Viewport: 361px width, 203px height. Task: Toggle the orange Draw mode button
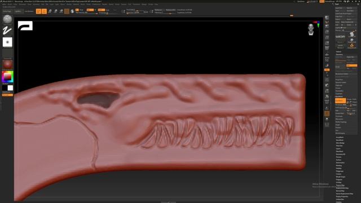(44, 11)
